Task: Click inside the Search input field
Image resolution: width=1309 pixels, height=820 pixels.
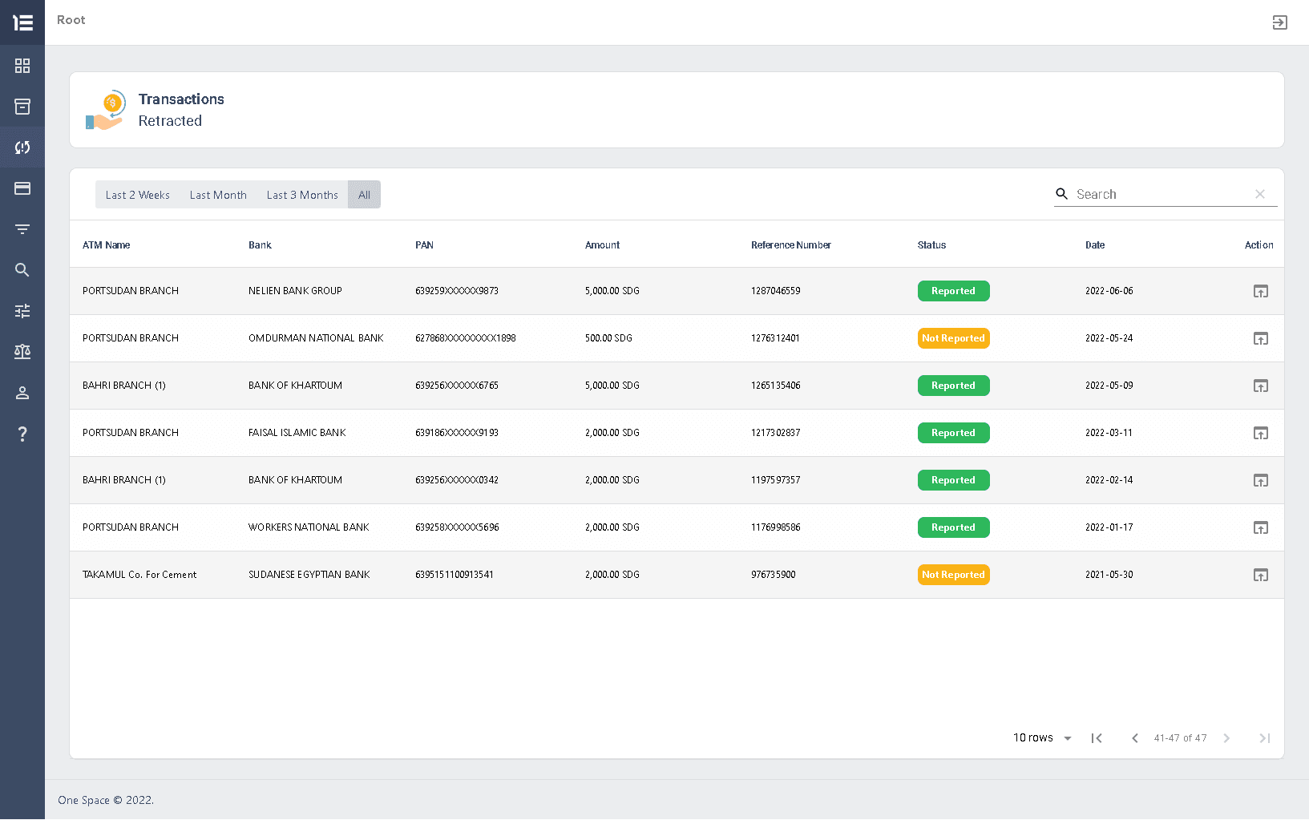Action: [1154, 194]
